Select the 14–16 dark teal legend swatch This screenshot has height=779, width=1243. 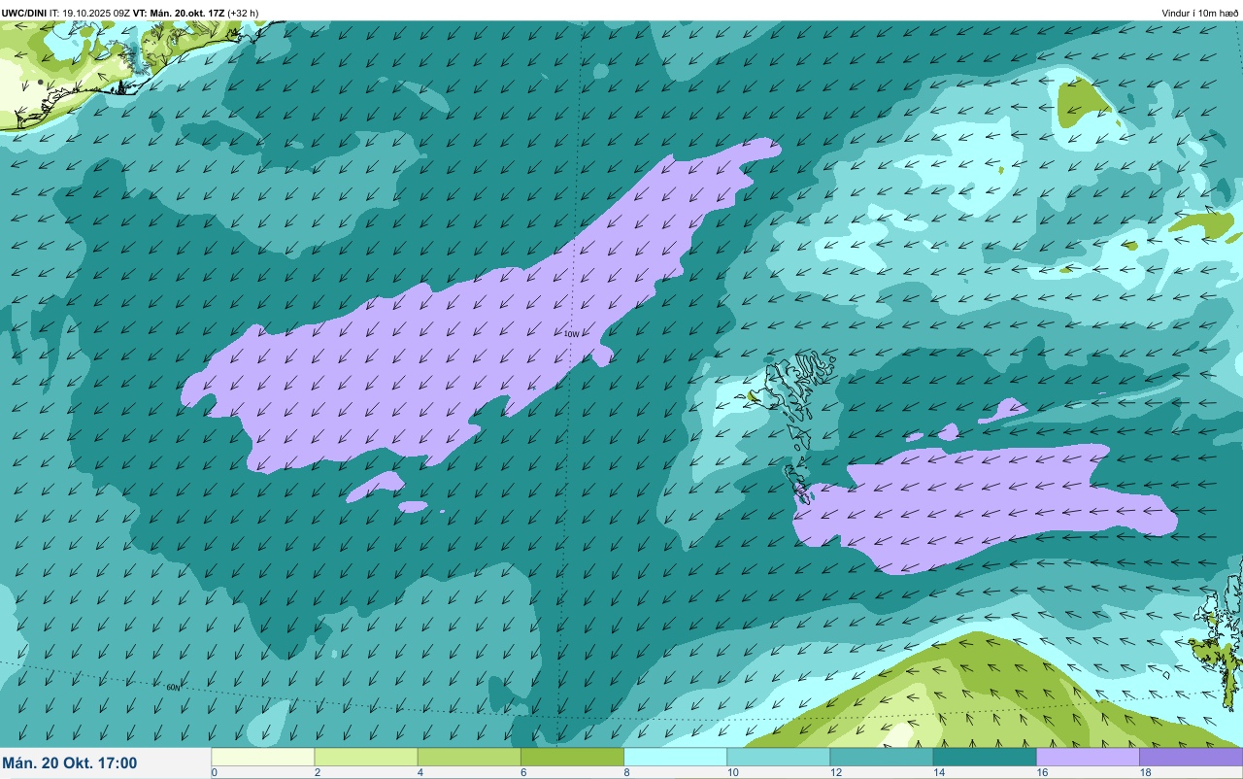click(985, 757)
